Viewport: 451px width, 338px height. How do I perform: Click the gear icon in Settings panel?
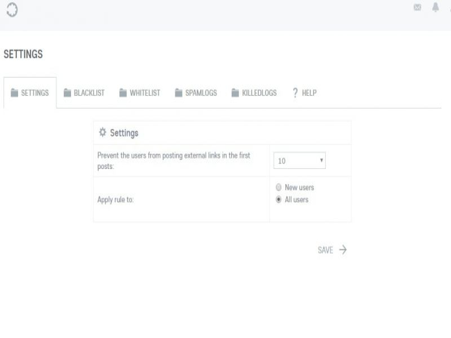(103, 132)
